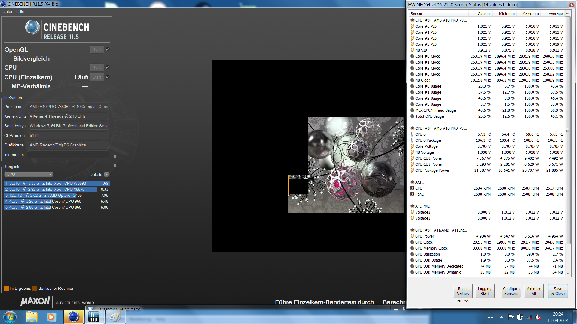Open the CPU ranking dropdown in Rangliste
Image resolution: width=577 pixels, height=324 pixels.
(29, 174)
